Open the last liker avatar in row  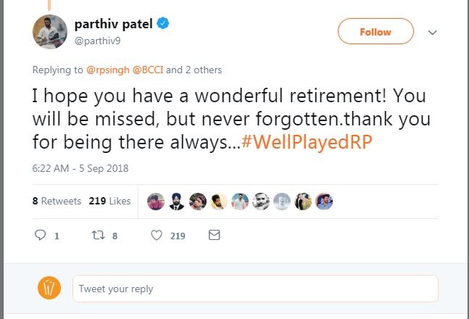[324, 201]
